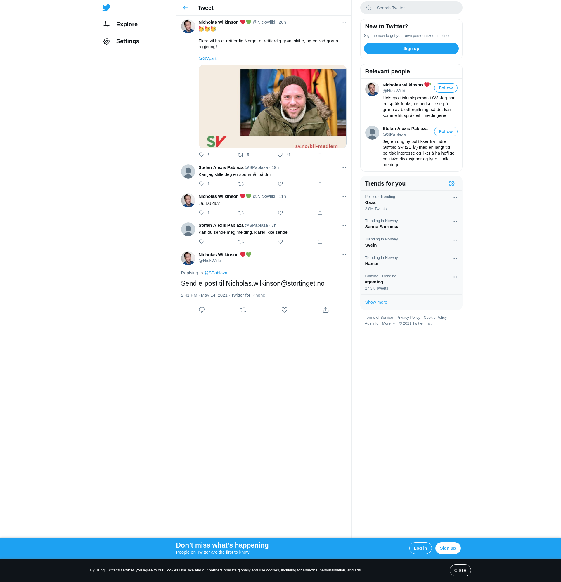Reply to the SV membership tweet with 6 replies
This screenshot has height=582, width=561.
(x=201, y=155)
